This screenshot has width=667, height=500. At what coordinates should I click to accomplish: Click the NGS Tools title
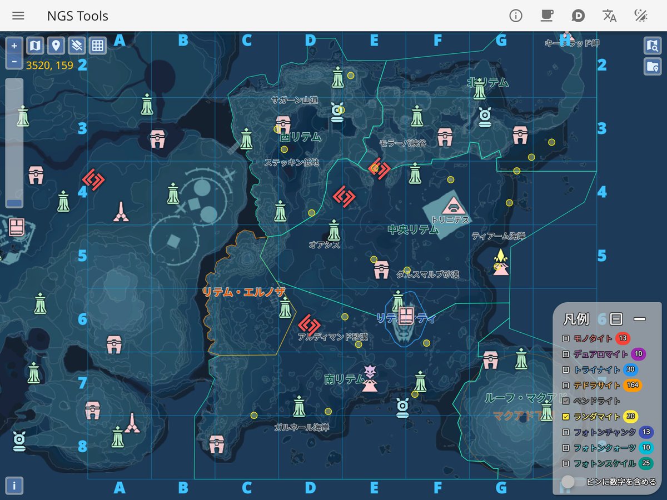tap(78, 16)
